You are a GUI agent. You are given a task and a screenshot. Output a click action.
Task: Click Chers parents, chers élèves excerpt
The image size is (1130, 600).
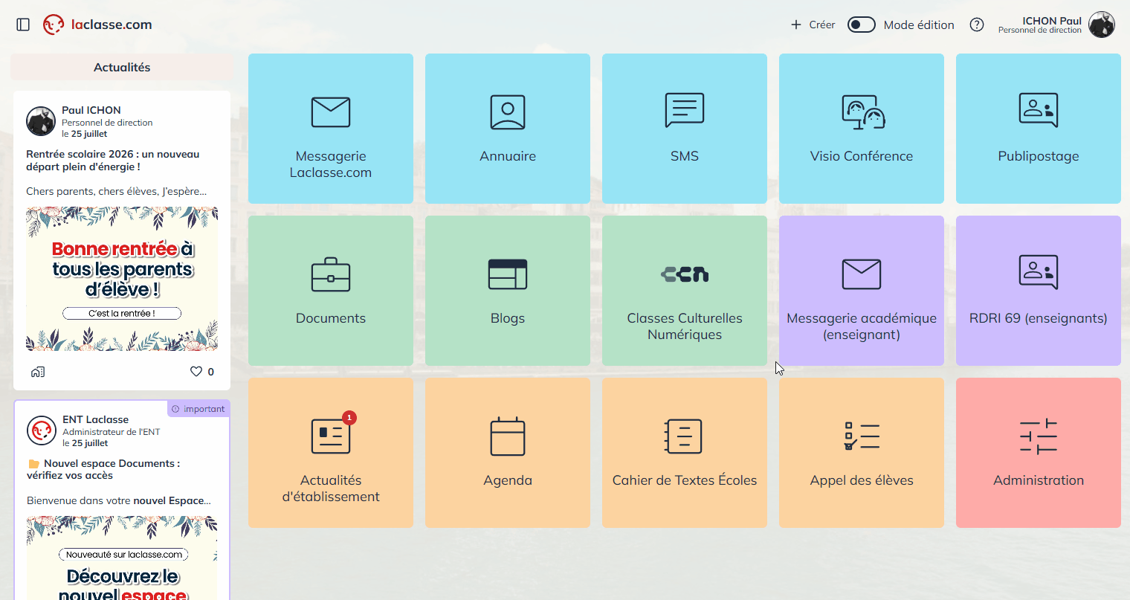point(117,191)
